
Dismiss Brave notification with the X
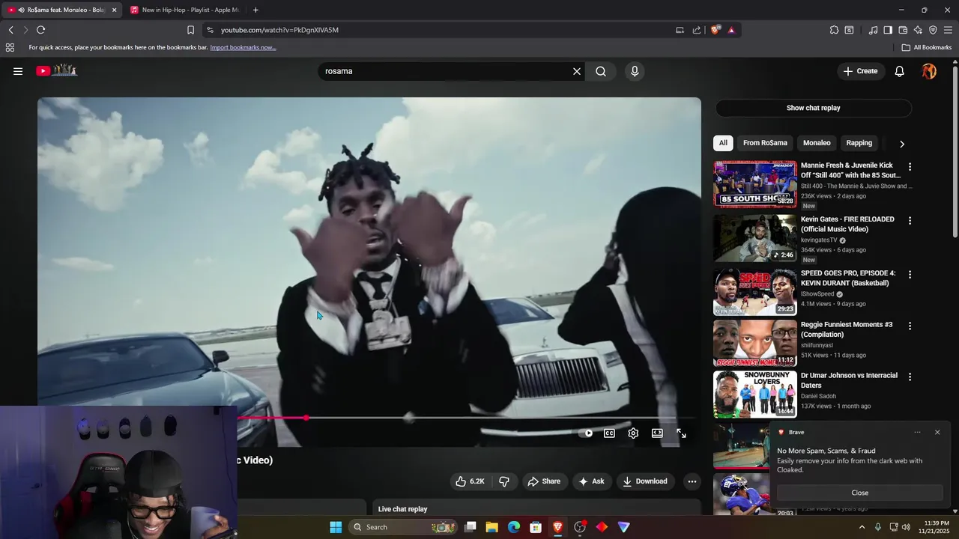coord(937,432)
